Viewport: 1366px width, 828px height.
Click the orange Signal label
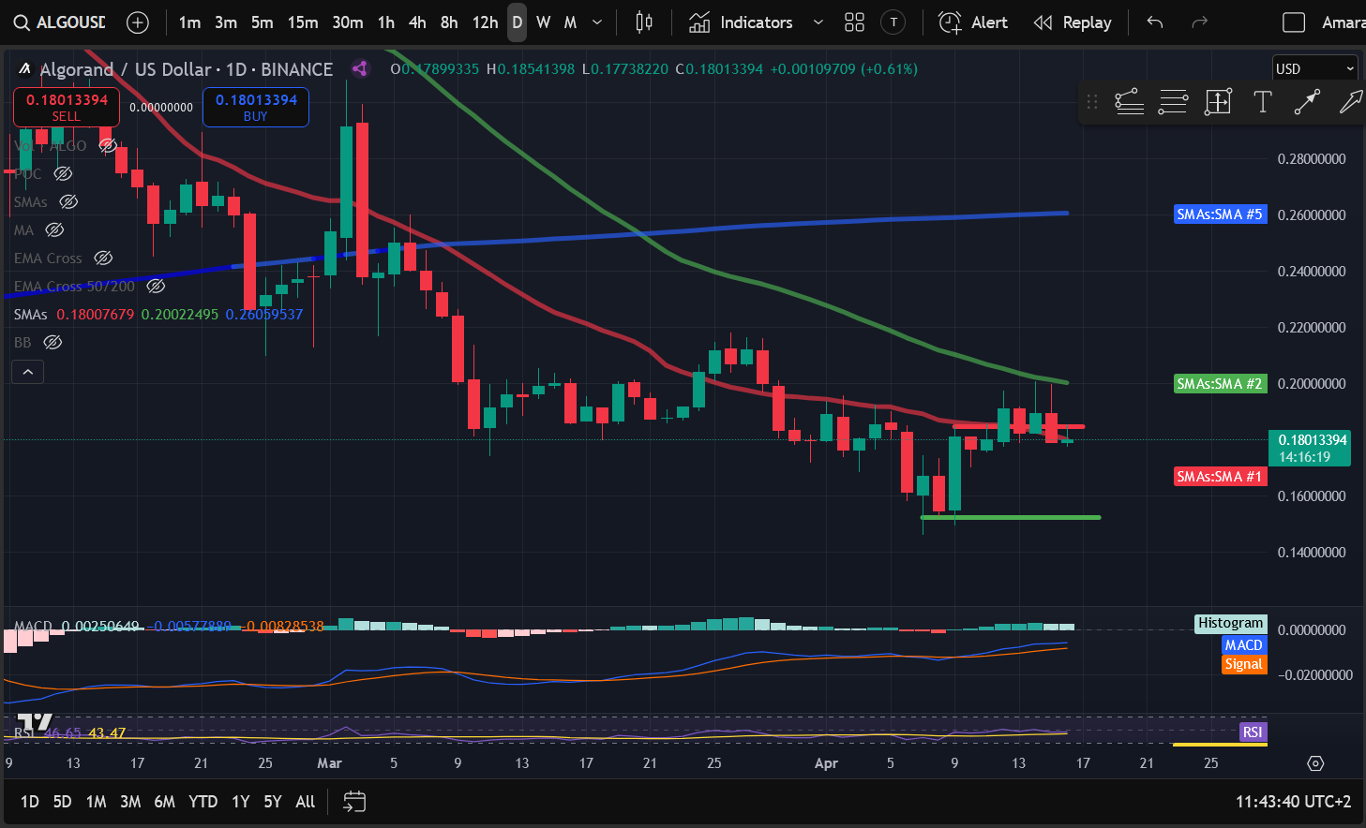(1244, 664)
